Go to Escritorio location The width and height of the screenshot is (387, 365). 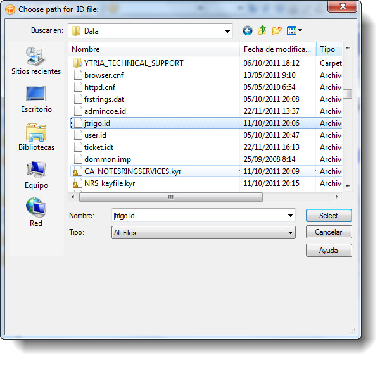(36, 99)
